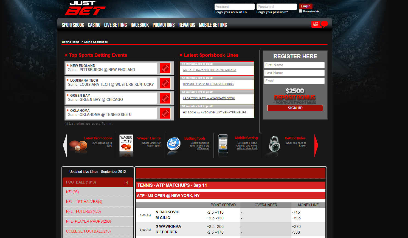This screenshot has width=408, height=238.
Task: Click Forgot your account ID link
Action: tap(231, 12)
